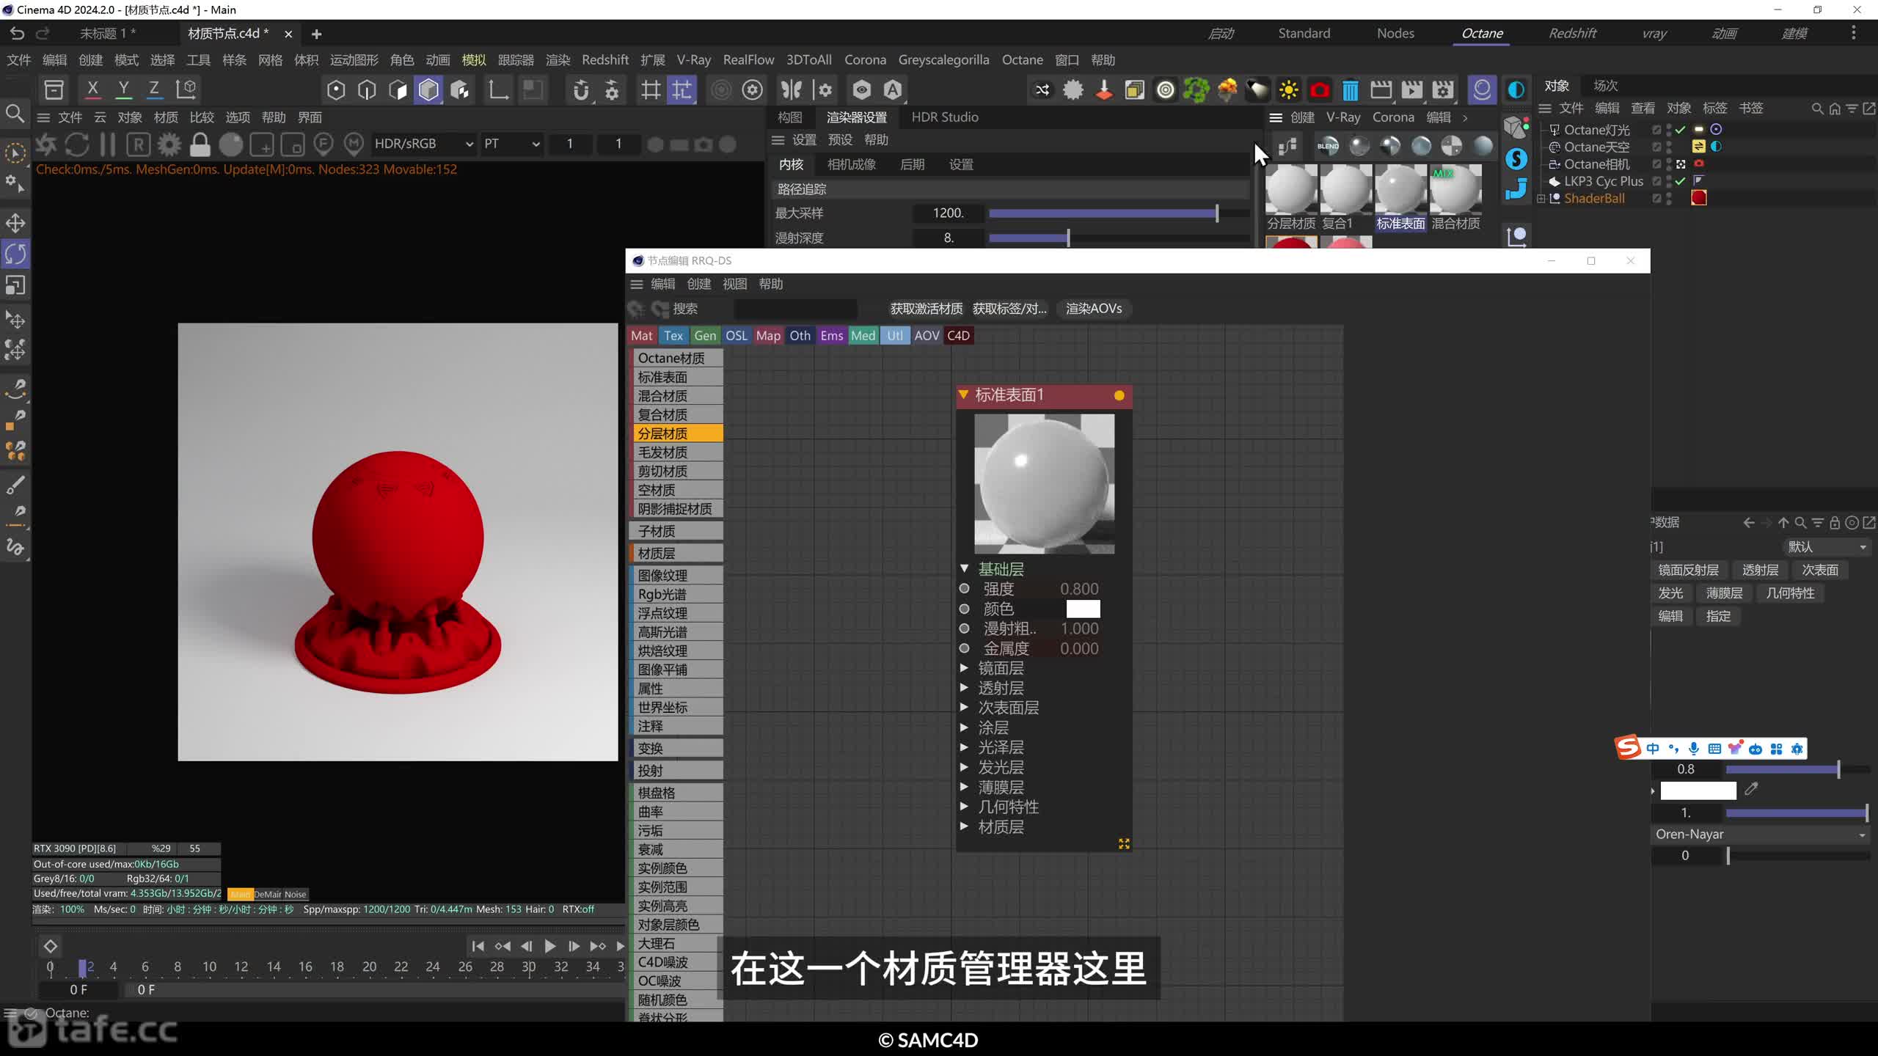Select the Move tool in left sidebar
Image resolution: width=1878 pixels, height=1056 pixels.
[15, 223]
